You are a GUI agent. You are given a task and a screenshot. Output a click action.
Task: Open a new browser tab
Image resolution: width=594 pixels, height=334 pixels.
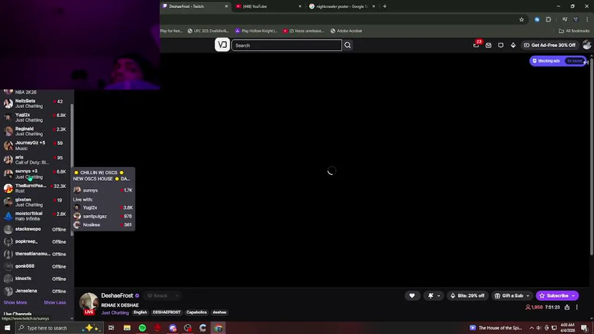pyautogui.click(x=385, y=6)
